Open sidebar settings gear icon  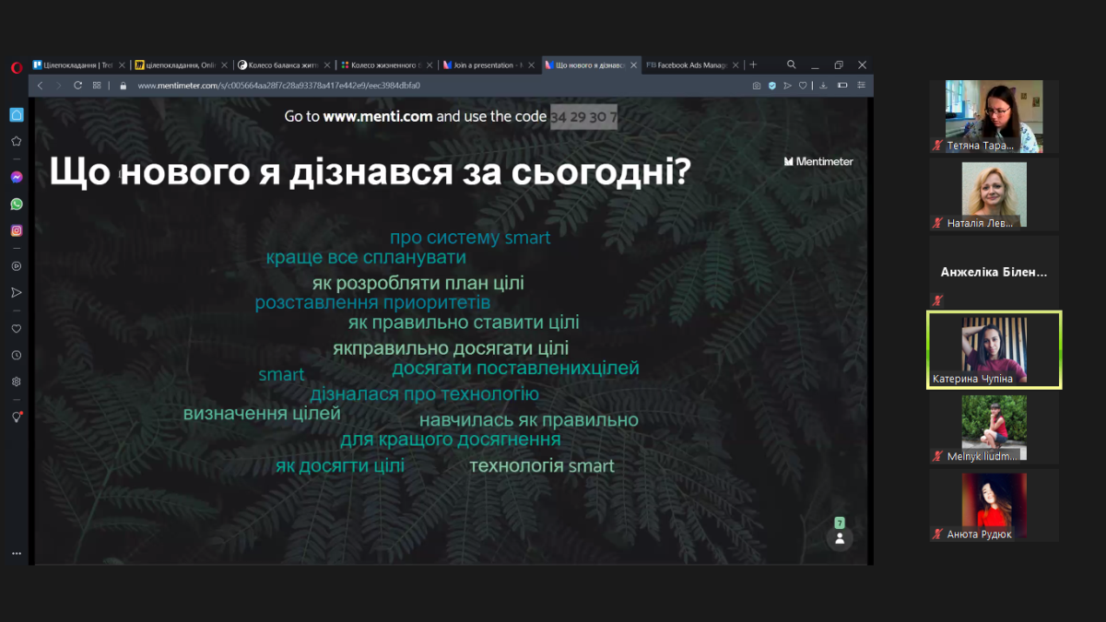click(17, 381)
